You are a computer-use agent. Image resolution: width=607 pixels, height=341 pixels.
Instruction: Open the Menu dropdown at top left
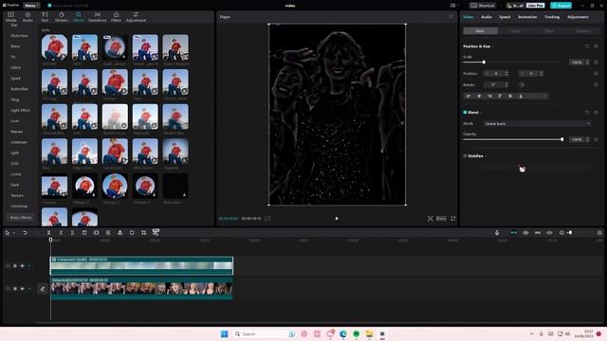click(31, 6)
